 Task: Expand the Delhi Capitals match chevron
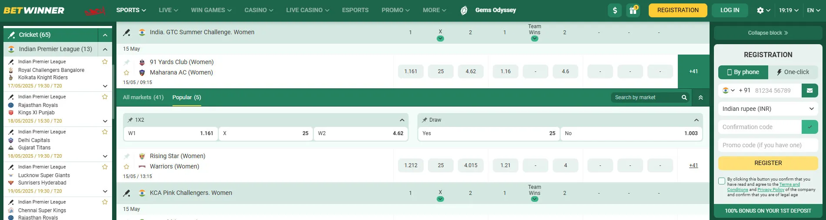105,156
